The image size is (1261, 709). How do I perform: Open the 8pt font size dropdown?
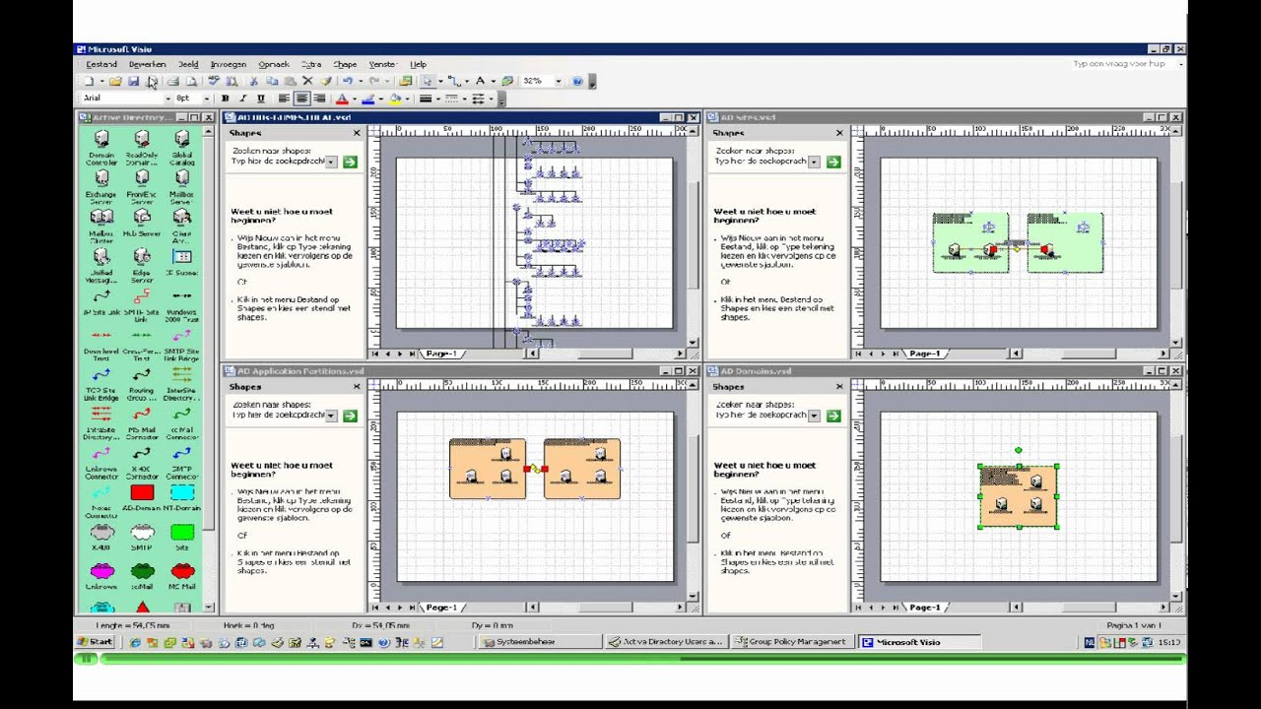pos(206,98)
